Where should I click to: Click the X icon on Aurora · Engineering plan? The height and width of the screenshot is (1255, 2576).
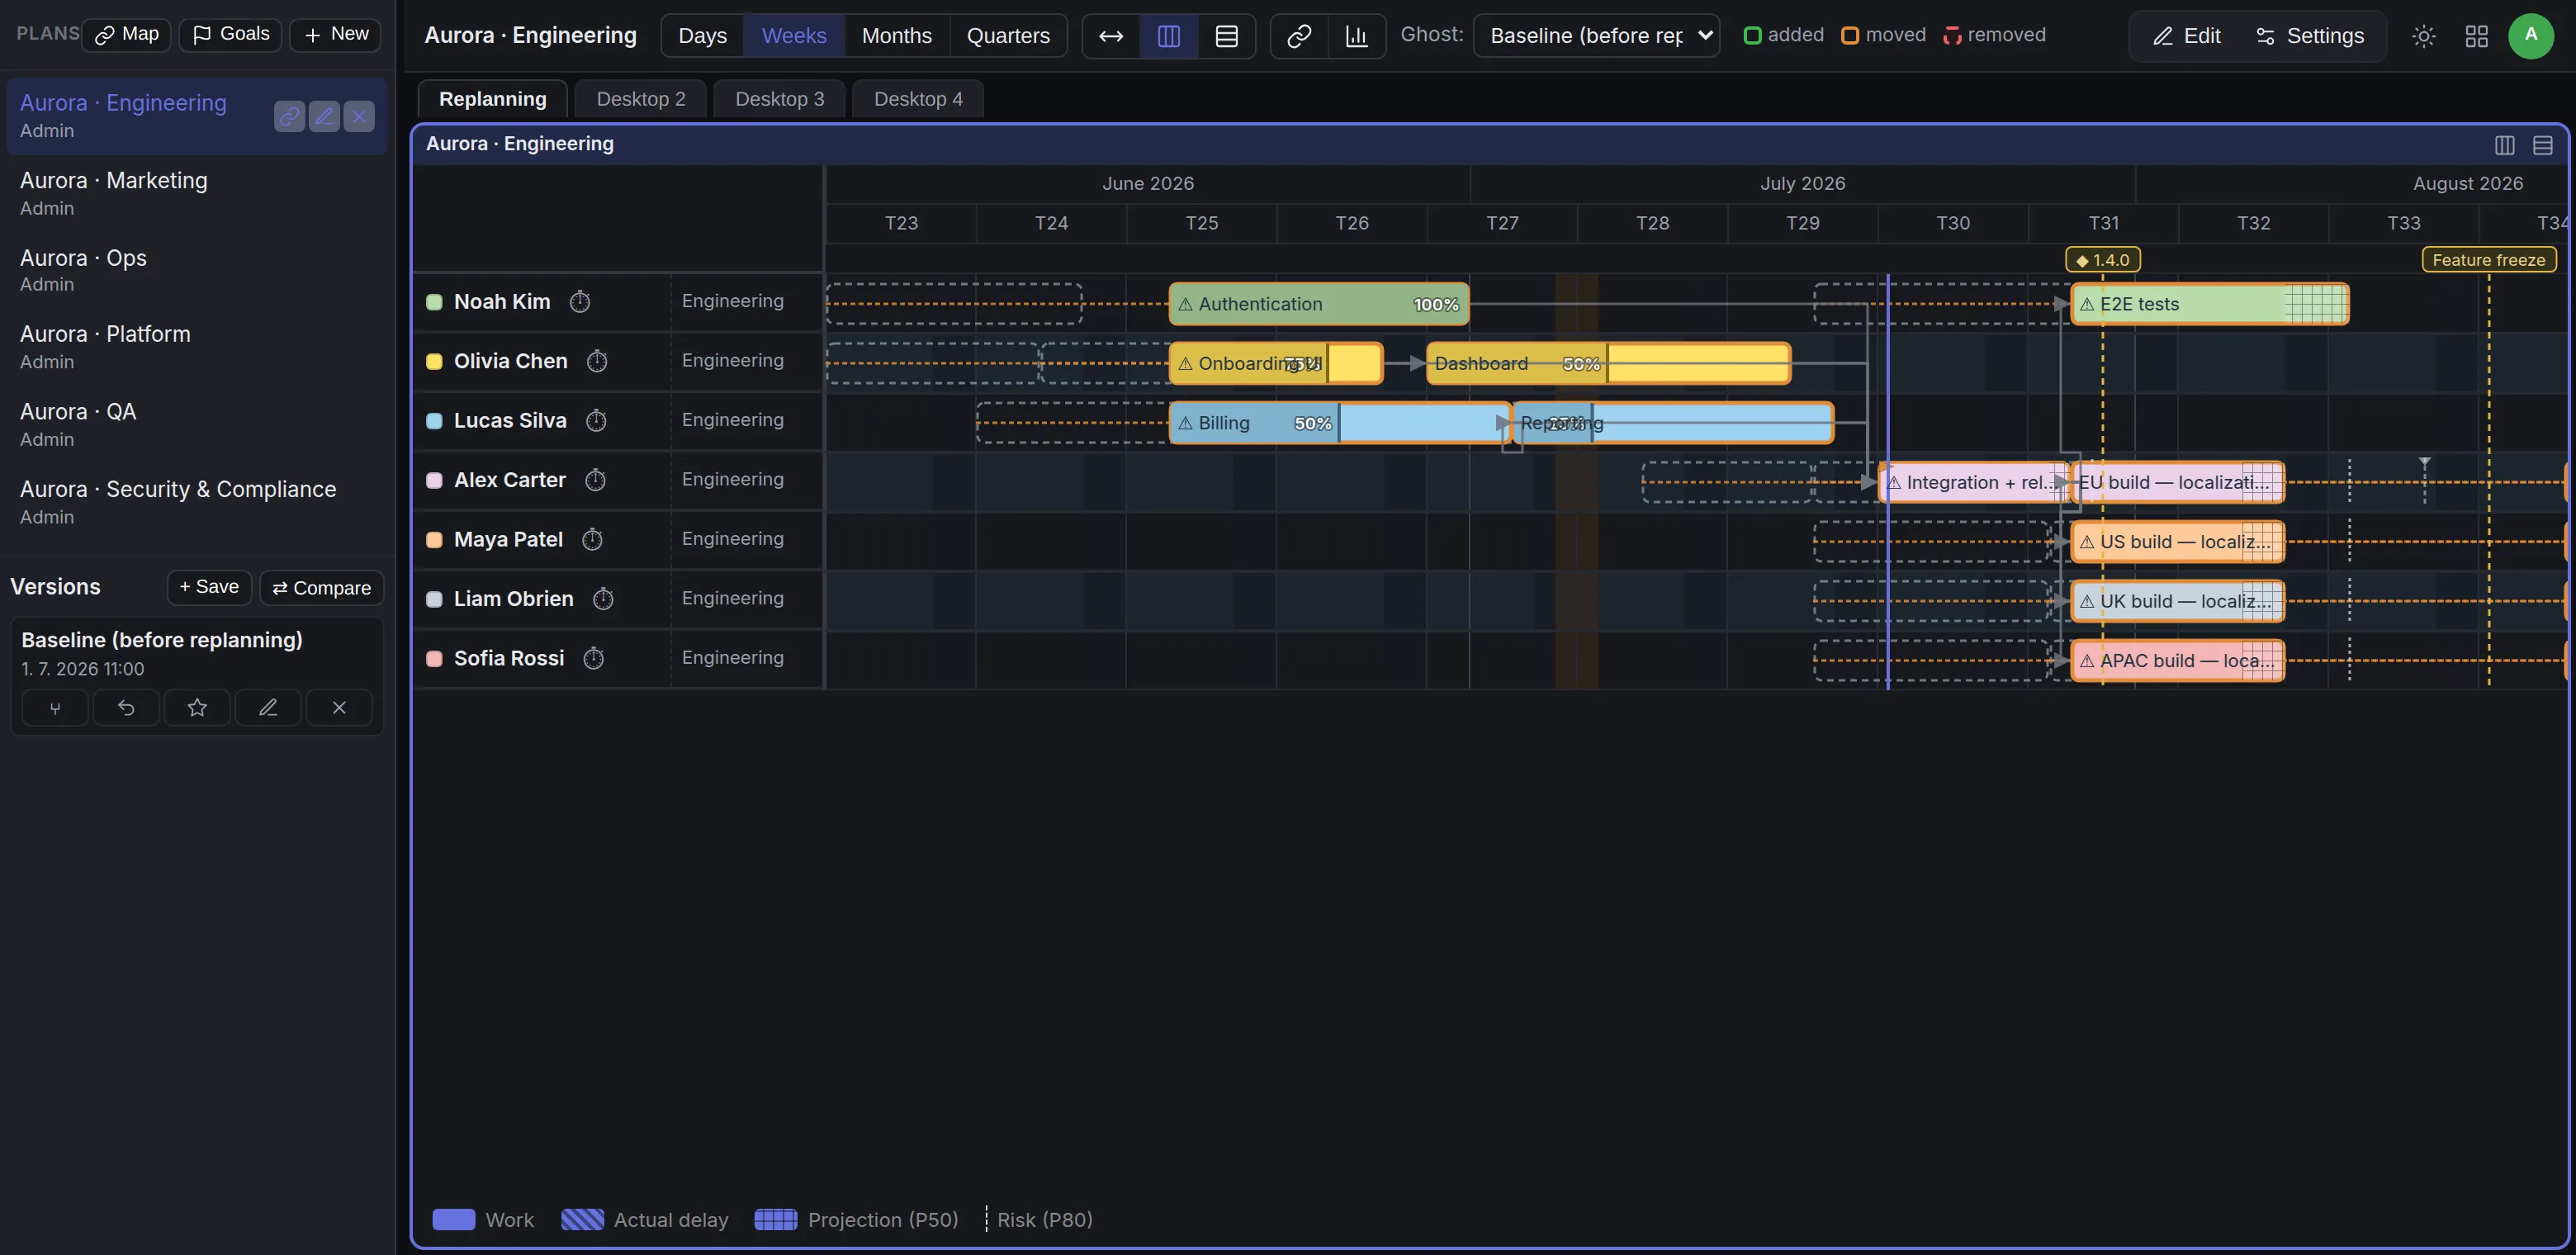coord(359,116)
